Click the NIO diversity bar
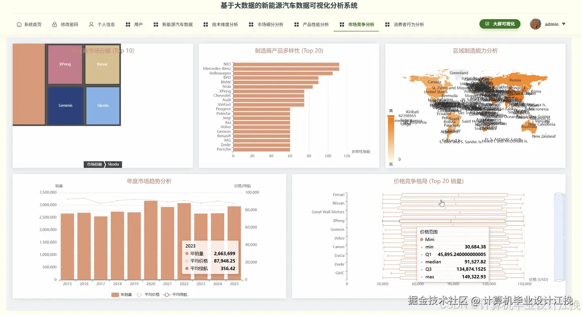 286,64
